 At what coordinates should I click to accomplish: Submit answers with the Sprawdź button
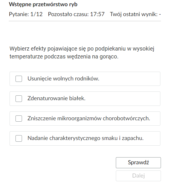pyautogui.click(x=138, y=163)
